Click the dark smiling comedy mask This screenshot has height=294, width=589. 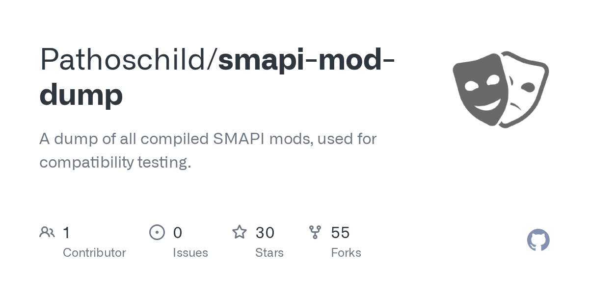click(479, 86)
